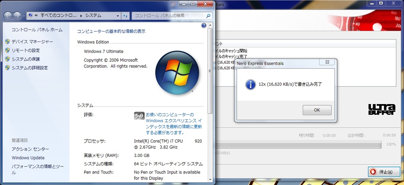Click the control panel icon in address bar

coord(30,16)
